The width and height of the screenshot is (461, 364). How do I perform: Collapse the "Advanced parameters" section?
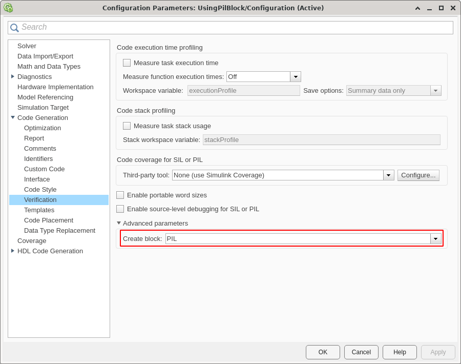[118, 223]
